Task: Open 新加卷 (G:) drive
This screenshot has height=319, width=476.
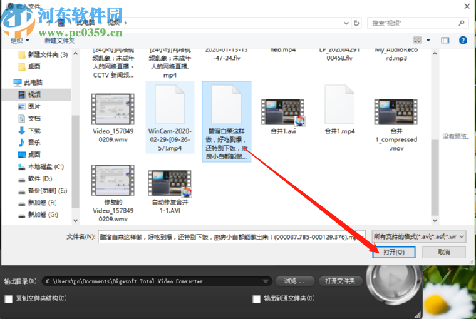Action: pos(38,215)
